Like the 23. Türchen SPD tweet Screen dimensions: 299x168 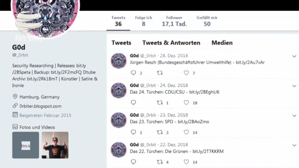point(186,132)
